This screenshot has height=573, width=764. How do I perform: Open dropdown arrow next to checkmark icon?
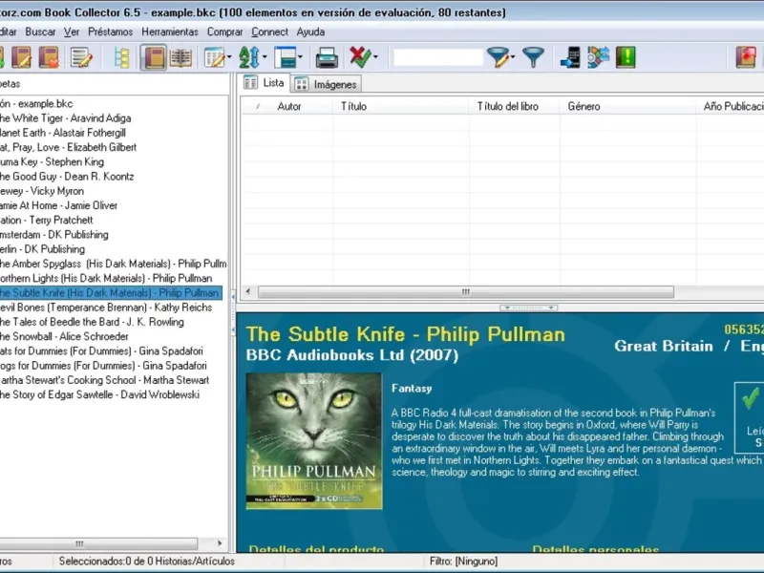pos(375,57)
